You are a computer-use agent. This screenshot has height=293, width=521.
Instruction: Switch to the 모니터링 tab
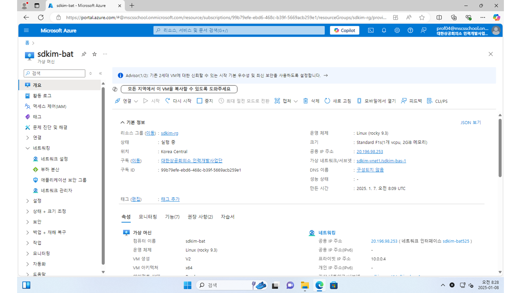click(148, 217)
